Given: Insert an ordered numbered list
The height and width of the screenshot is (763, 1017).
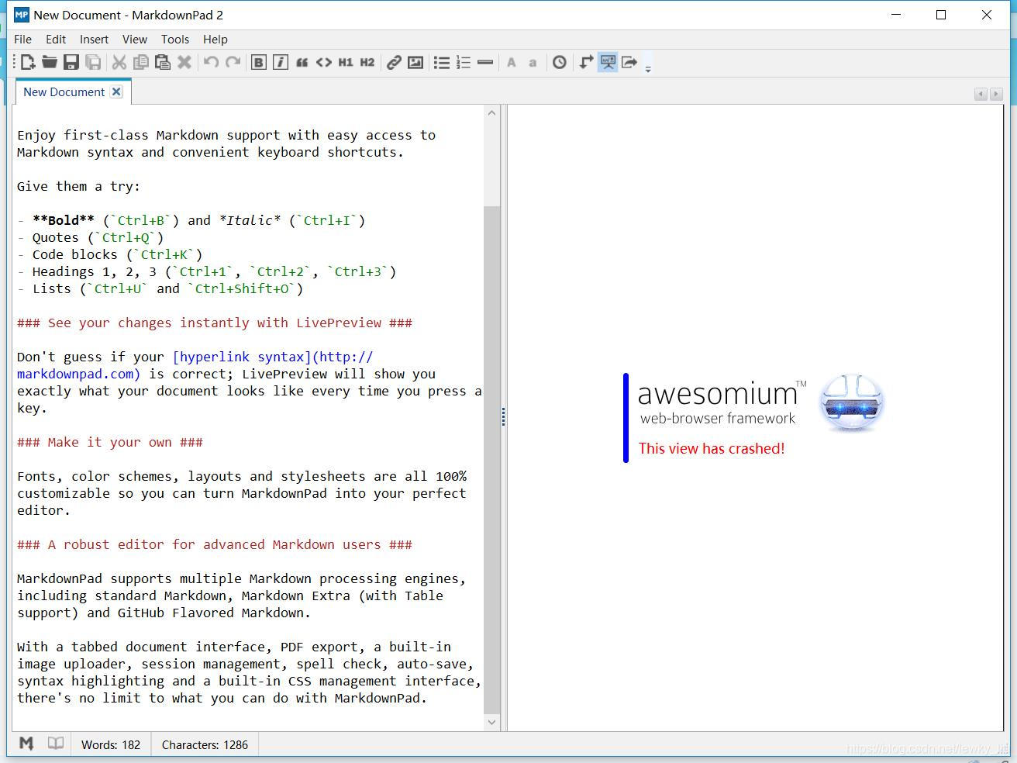Looking at the screenshot, I should 464,63.
